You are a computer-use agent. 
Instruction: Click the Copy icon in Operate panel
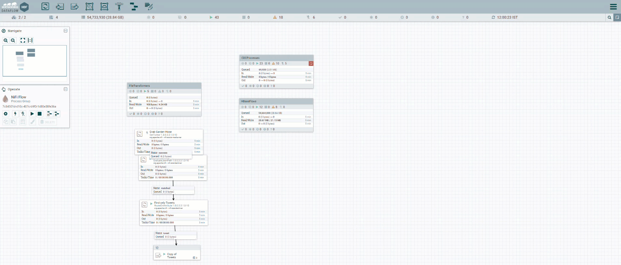coord(6,122)
